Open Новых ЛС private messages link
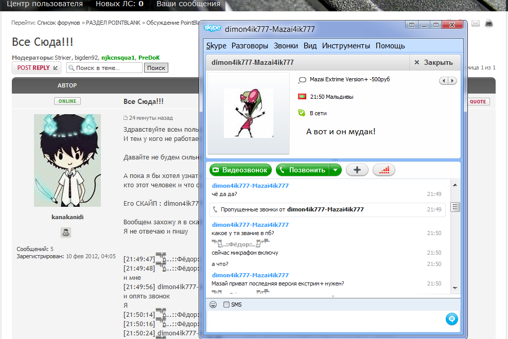 click(119, 4)
